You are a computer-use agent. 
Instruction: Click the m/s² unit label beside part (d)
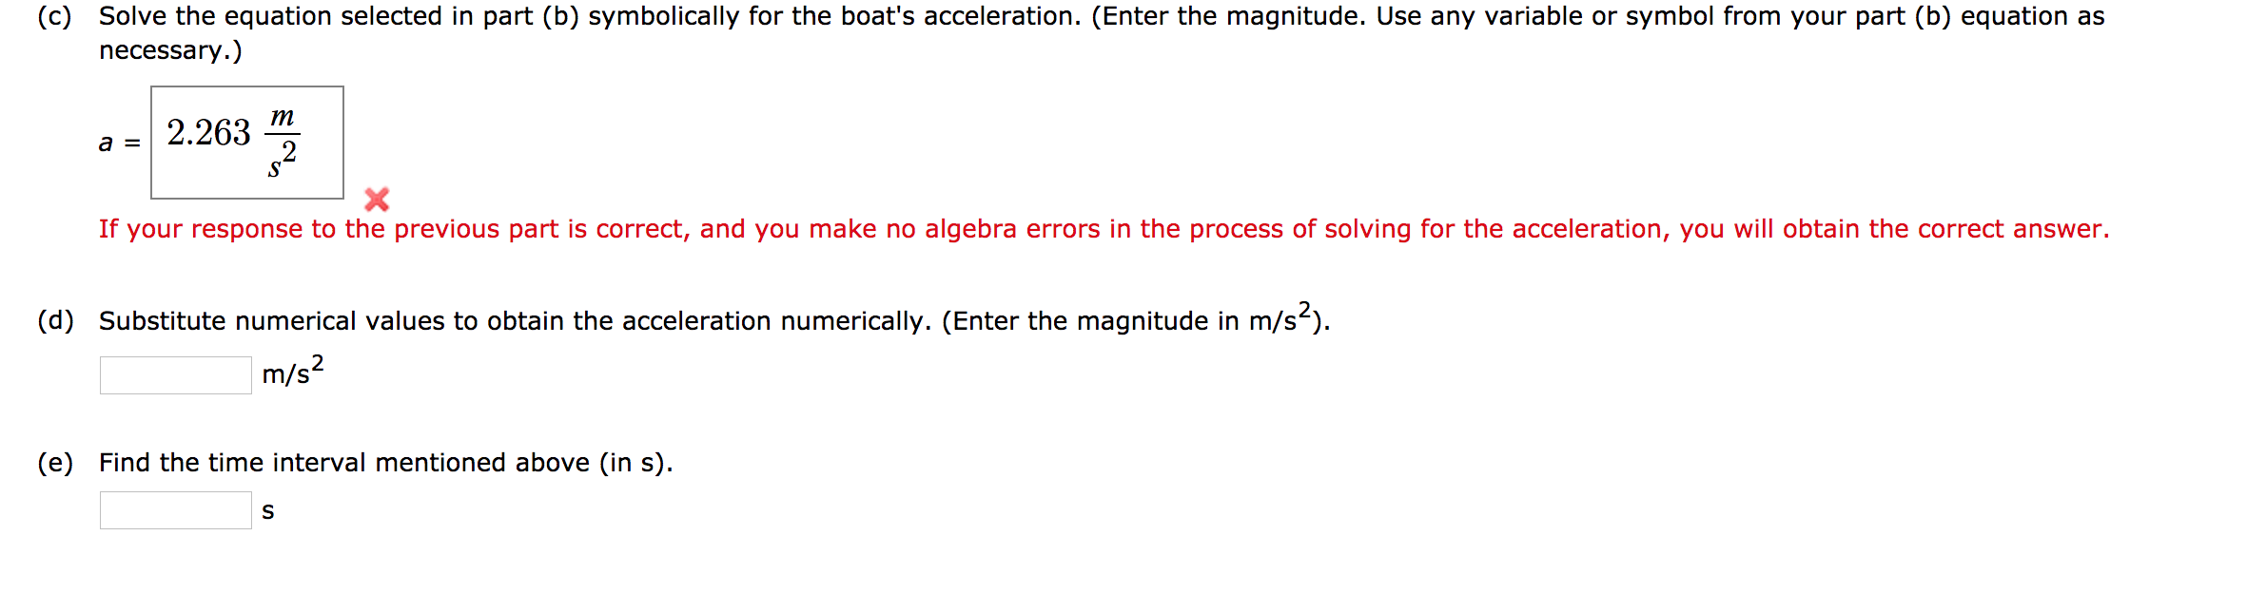(x=289, y=371)
